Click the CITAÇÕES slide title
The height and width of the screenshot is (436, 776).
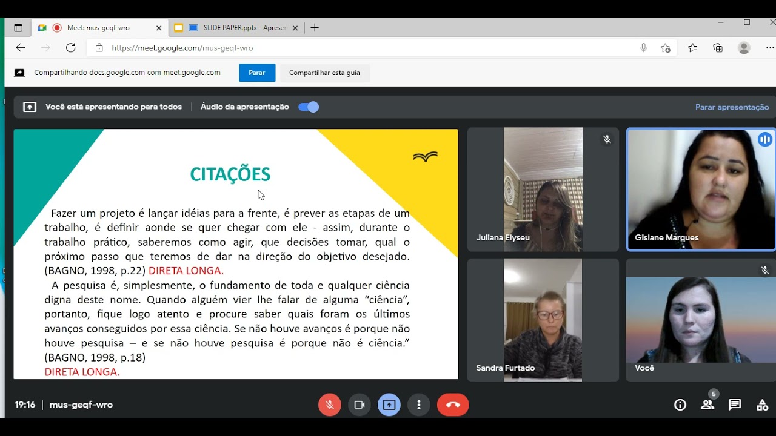(x=230, y=174)
